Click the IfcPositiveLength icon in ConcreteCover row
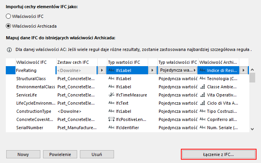 click(111, 119)
